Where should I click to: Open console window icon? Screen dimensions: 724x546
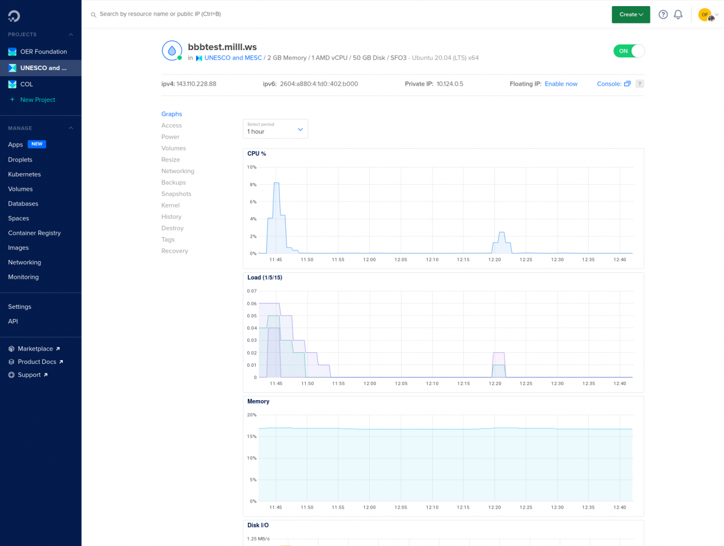(627, 84)
